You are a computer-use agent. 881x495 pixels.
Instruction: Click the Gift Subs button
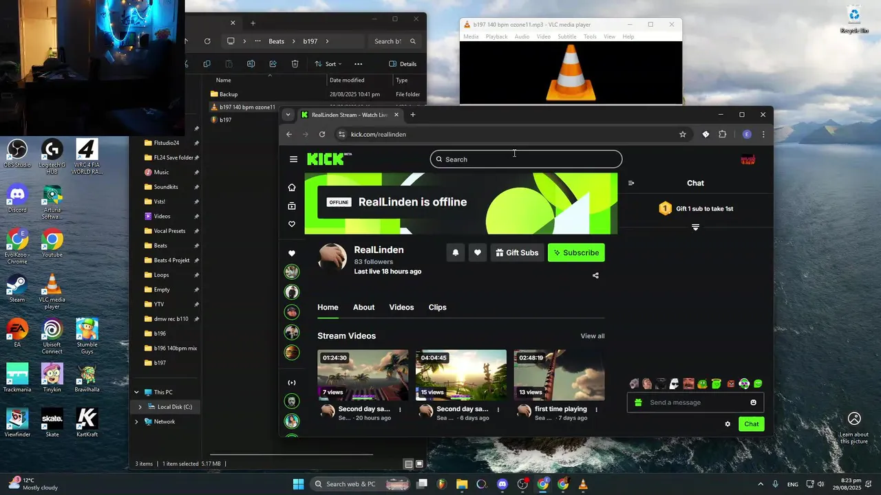point(517,253)
